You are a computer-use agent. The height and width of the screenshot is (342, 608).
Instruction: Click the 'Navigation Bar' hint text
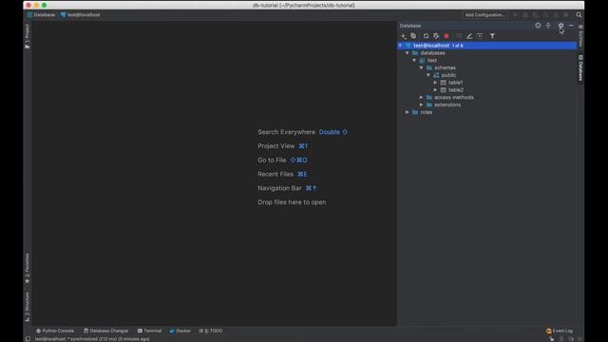[x=279, y=188]
